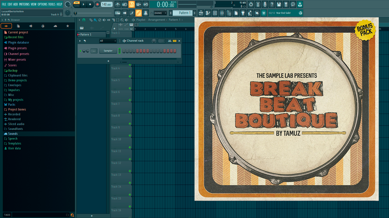Viewport: 389px width, 218px height.
Task: Collapse the Browser options arrow
Action: (2, 20)
